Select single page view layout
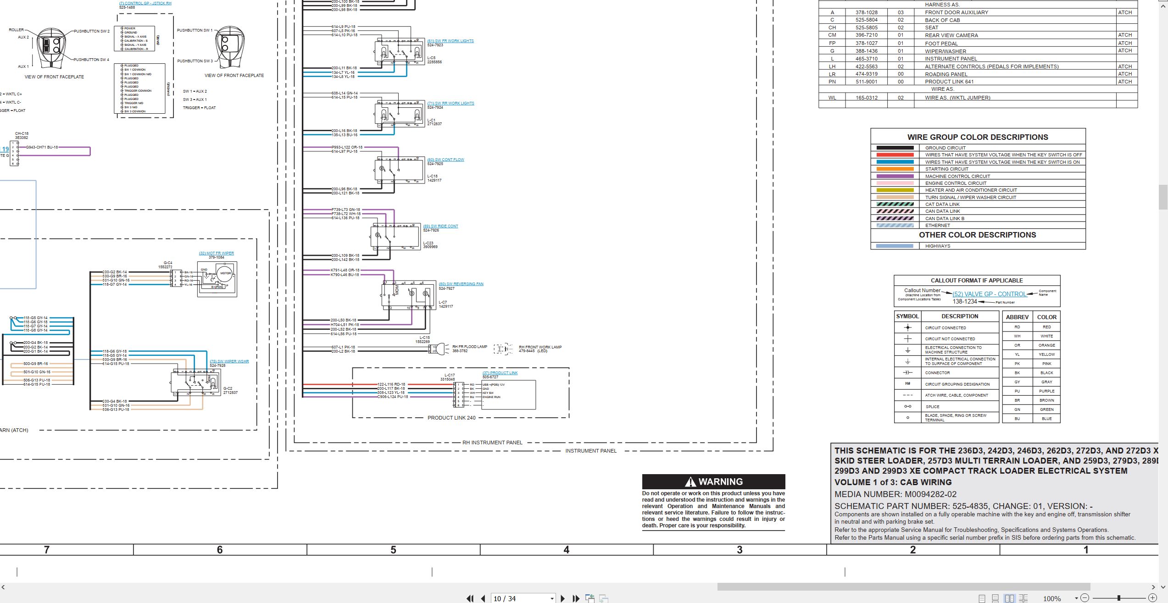1168x603 pixels. (982, 598)
